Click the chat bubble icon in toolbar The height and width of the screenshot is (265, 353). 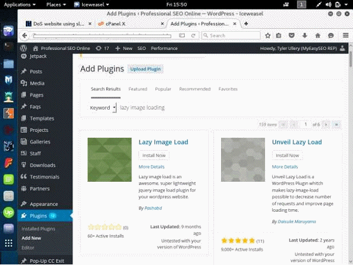click(331, 36)
